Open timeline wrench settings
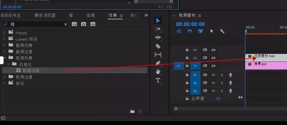Screen dimensions: 287x125 coord(222,31)
